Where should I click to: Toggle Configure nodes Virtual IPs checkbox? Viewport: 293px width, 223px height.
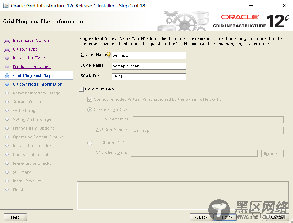point(90,100)
